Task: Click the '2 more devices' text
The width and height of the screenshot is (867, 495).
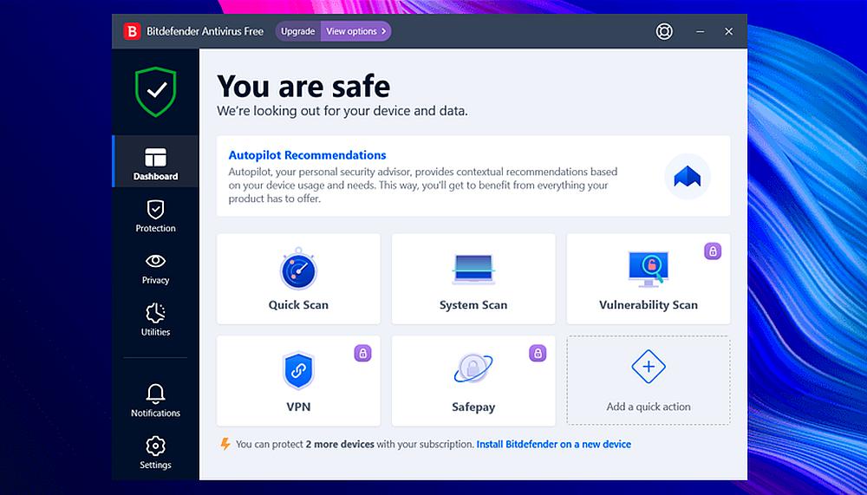Action: (x=340, y=444)
